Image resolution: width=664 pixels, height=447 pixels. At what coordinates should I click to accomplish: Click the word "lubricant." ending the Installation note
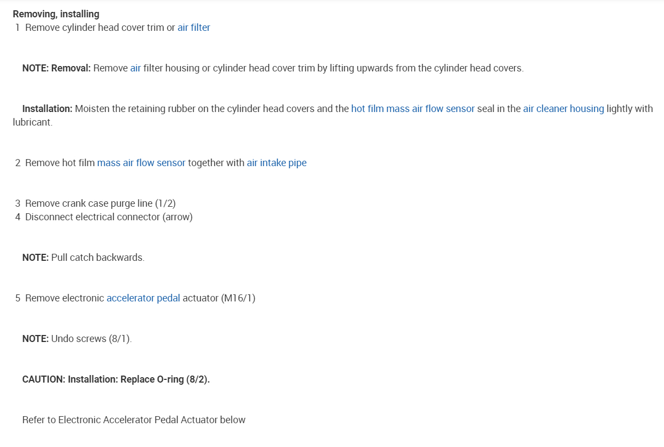[32, 122]
